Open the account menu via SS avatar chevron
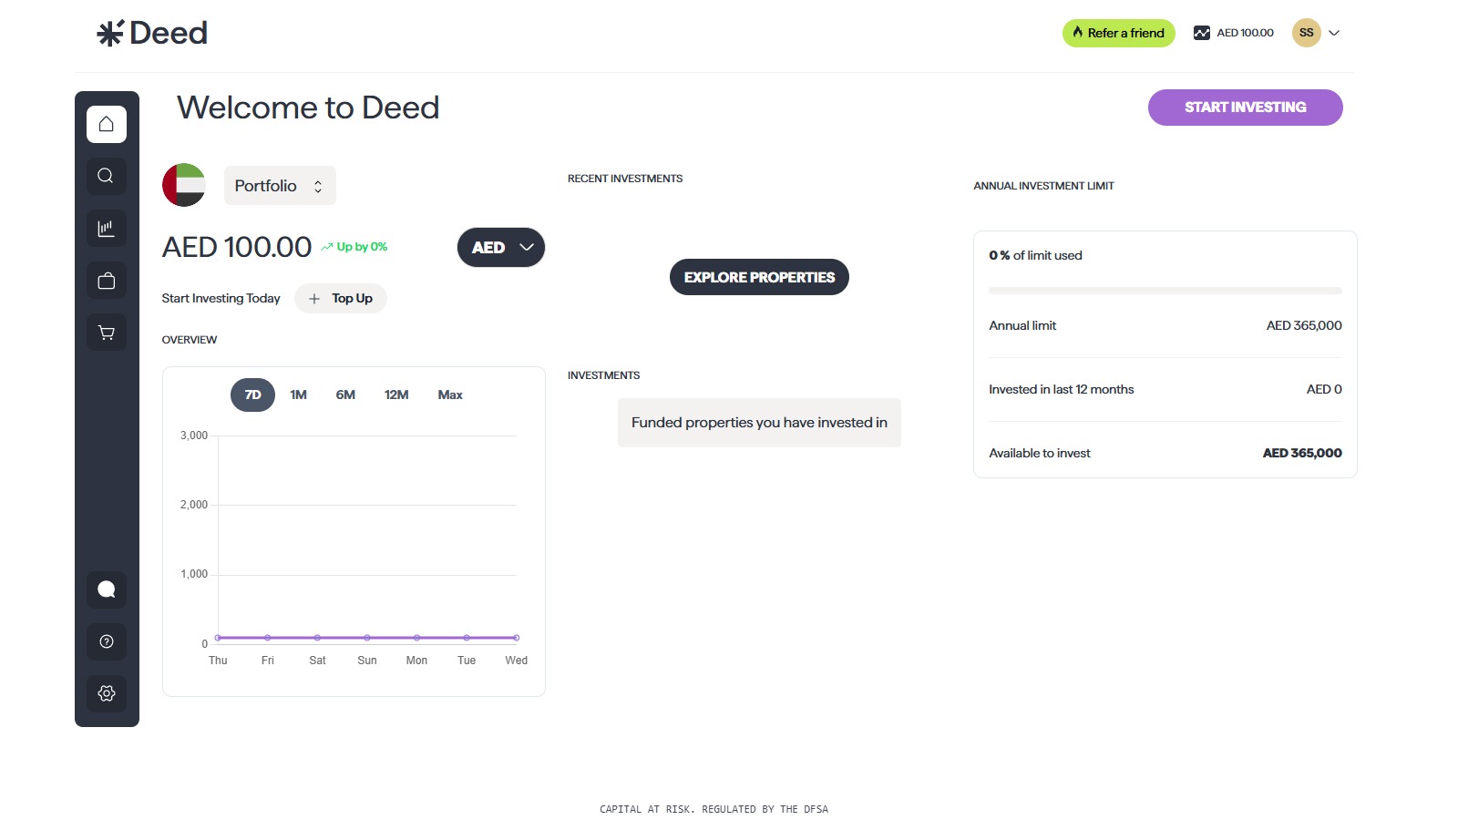 tap(1333, 33)
